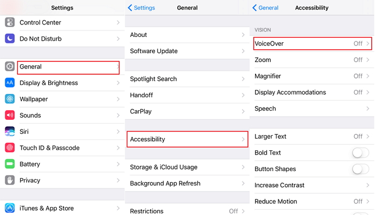The width and height of the screenshot is (375, 215).
Task: Tap the Sounds speaker icon
Action: (x=10, y=116)
